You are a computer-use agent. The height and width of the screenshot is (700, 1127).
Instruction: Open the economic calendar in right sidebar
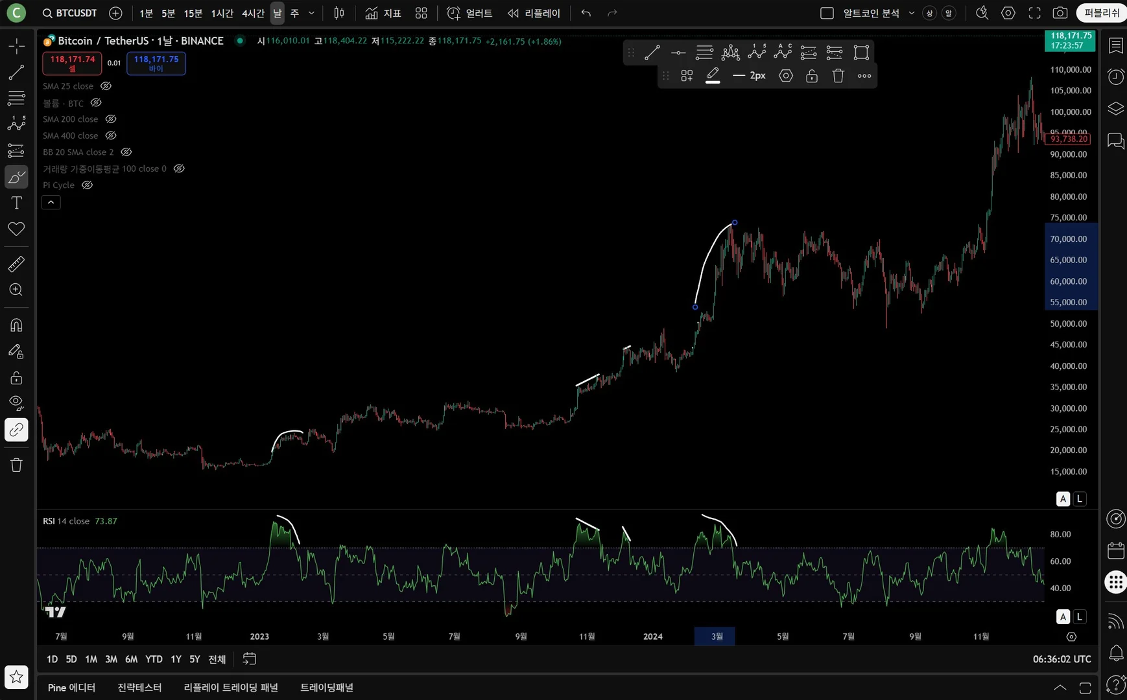coord(1116,551)
